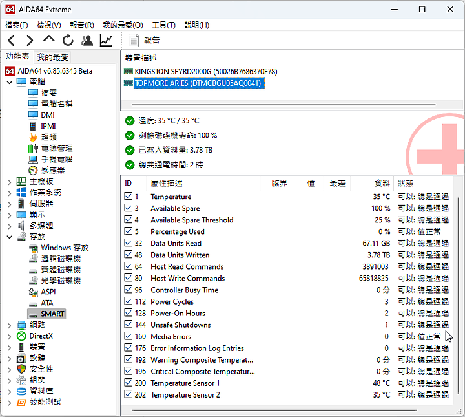Switch to the 我的最愛 sidebar tab

click(x=53, y=57)
